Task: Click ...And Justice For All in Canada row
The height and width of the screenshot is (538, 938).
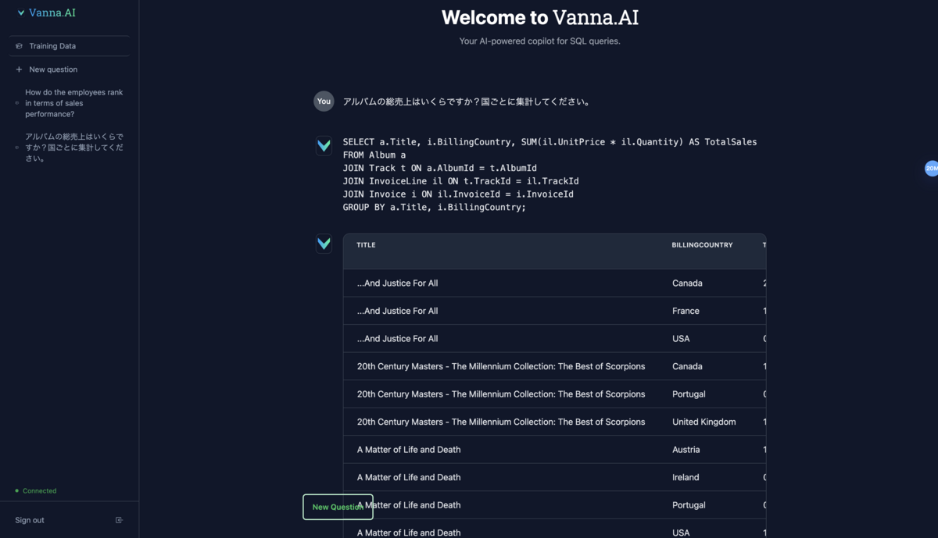Action: coord(397,283)
